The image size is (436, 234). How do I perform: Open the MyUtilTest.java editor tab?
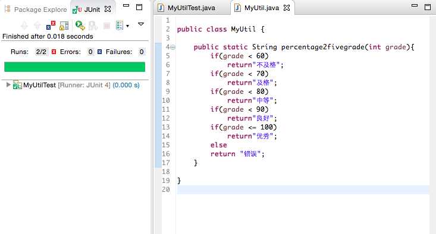click(x=192, y=8)
